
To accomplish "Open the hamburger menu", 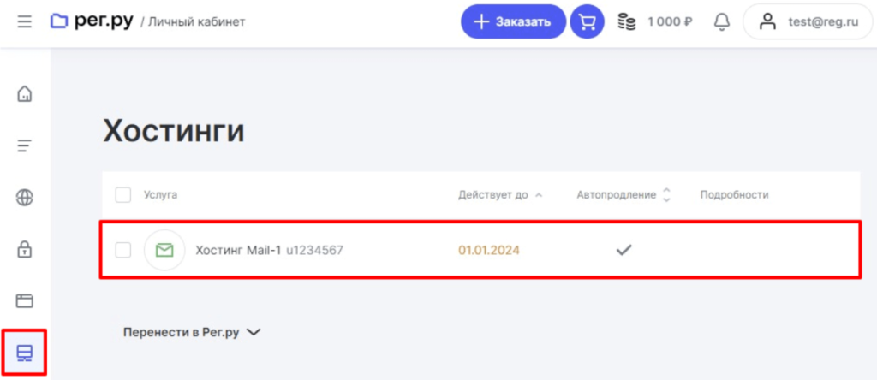I will tap(24, 21).
